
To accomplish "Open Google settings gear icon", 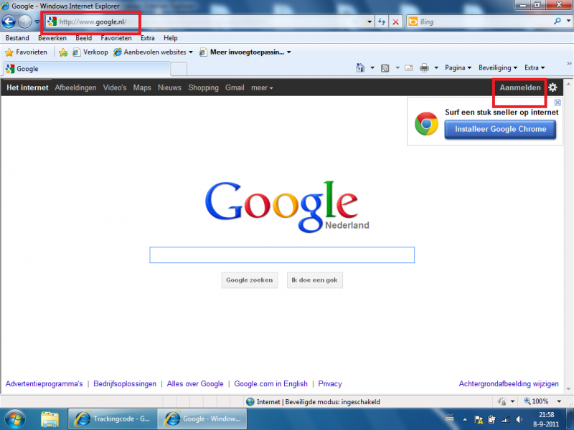I will 552,87.
